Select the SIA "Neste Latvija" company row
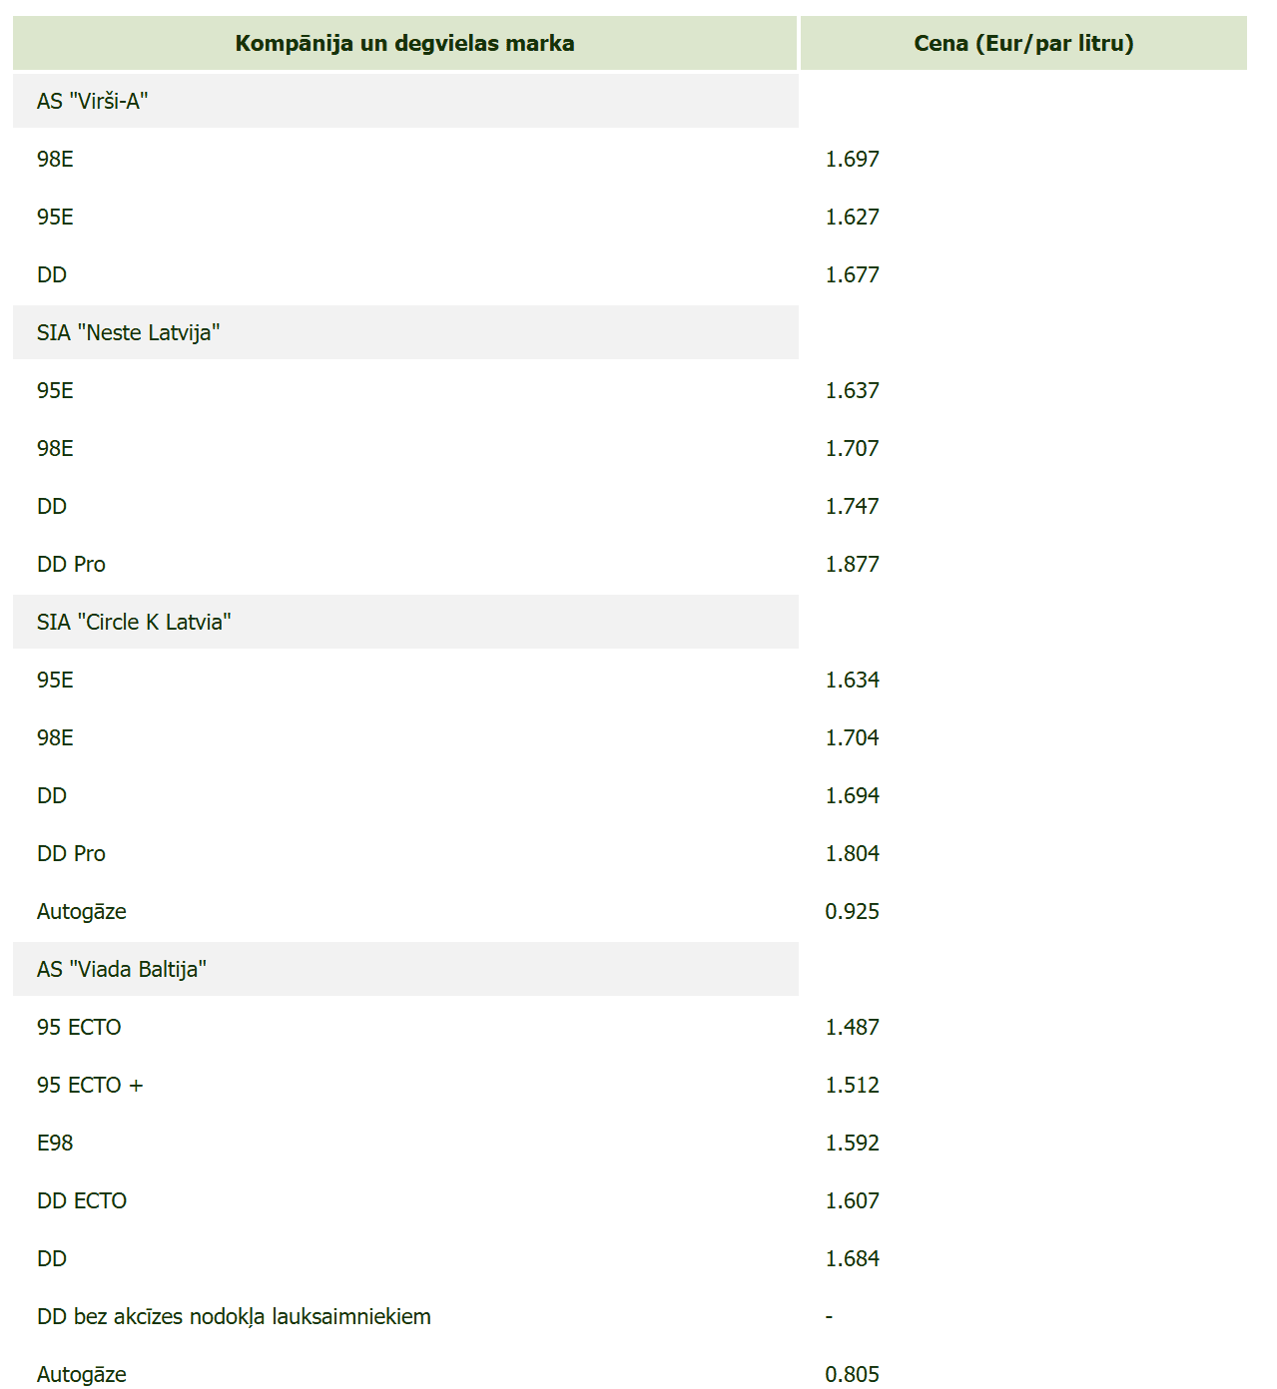 pyautogui.click(x=128, y=333)
